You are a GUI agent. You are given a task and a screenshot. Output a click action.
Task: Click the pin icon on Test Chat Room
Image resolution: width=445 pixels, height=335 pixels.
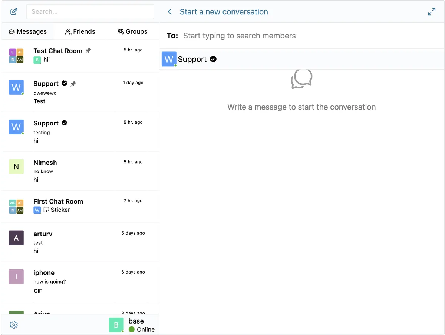(88, 51)
